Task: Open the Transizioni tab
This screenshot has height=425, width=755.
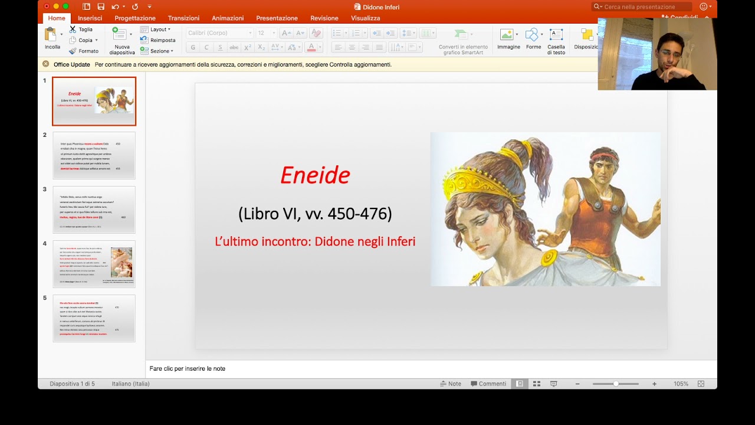Action: click(183, 18)
